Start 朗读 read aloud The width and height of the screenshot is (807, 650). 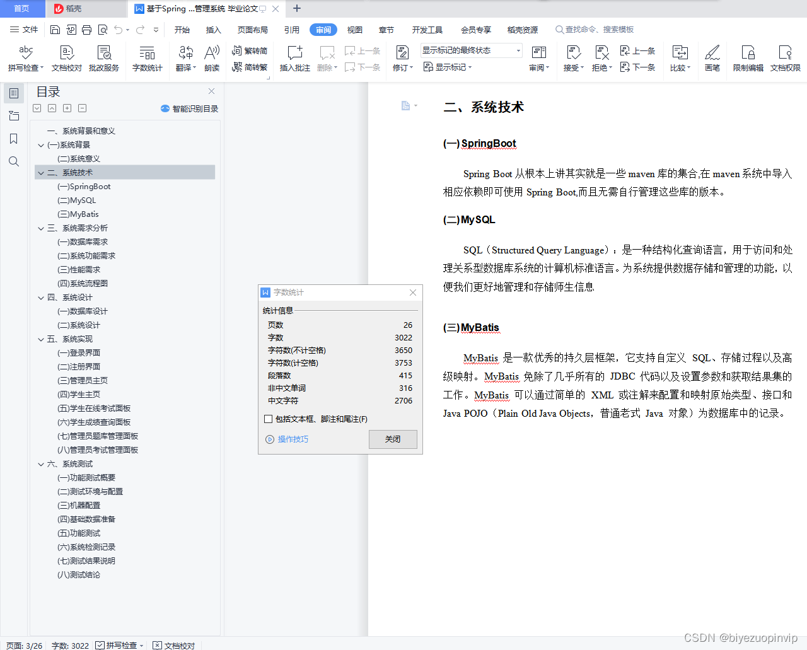coord(211,58)
